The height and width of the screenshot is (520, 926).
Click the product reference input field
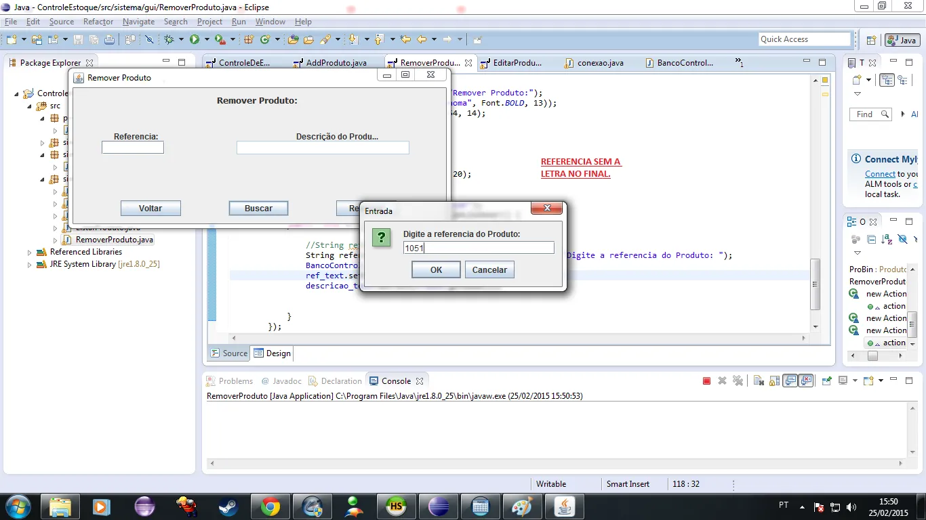click(478, 248)
